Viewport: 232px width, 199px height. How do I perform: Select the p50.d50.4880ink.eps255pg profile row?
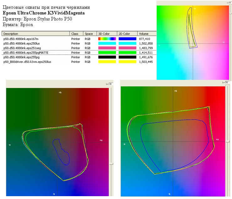(79, 57)
